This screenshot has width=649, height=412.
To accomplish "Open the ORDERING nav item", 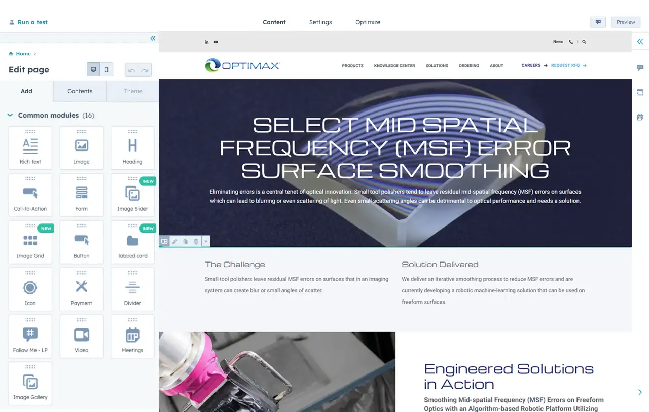I will tap(469, 66).
